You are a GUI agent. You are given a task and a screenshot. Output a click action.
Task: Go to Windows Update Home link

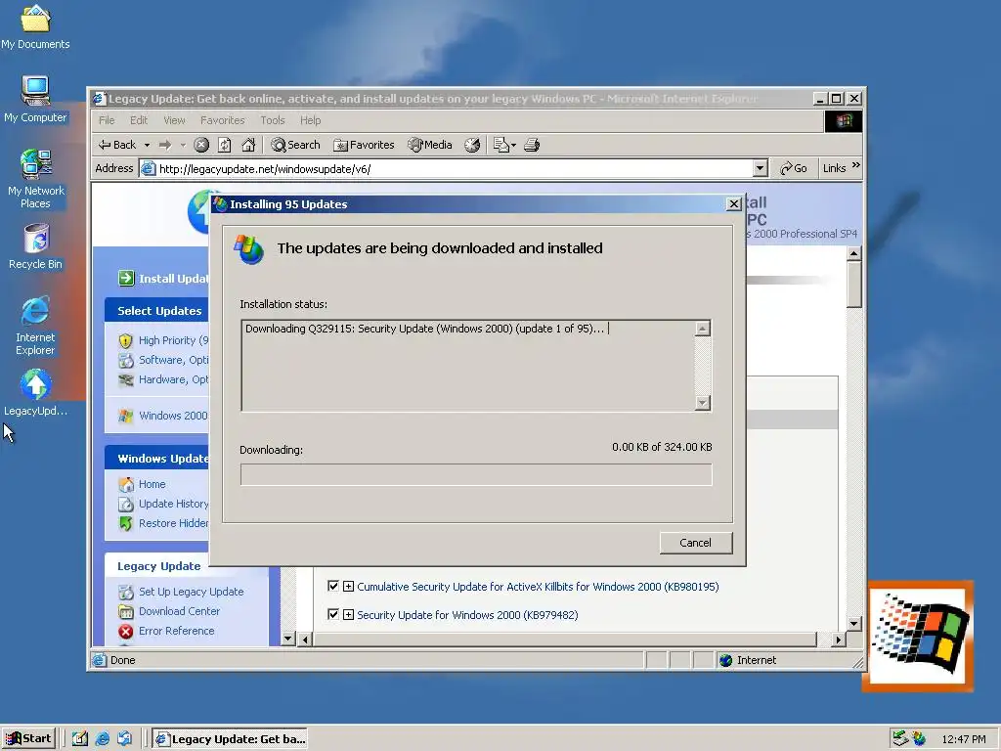click(152, 484)
